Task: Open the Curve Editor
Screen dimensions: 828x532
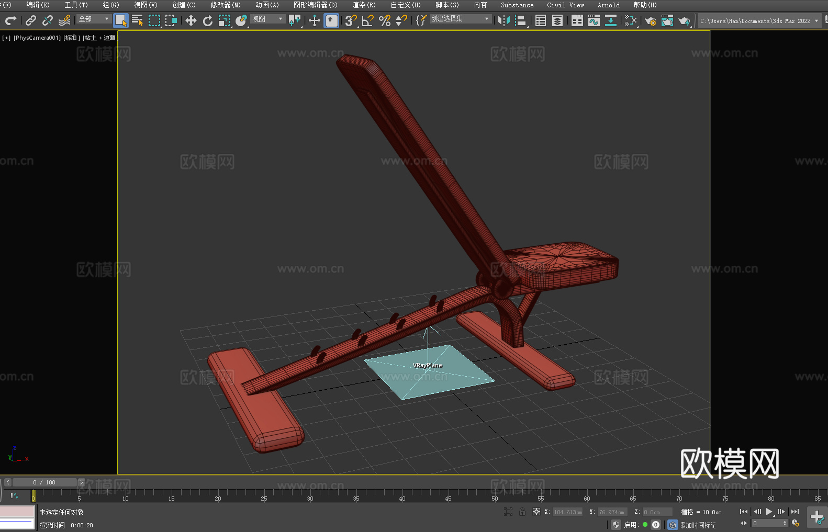Action: pyautogui.click(x=594, y=20)
